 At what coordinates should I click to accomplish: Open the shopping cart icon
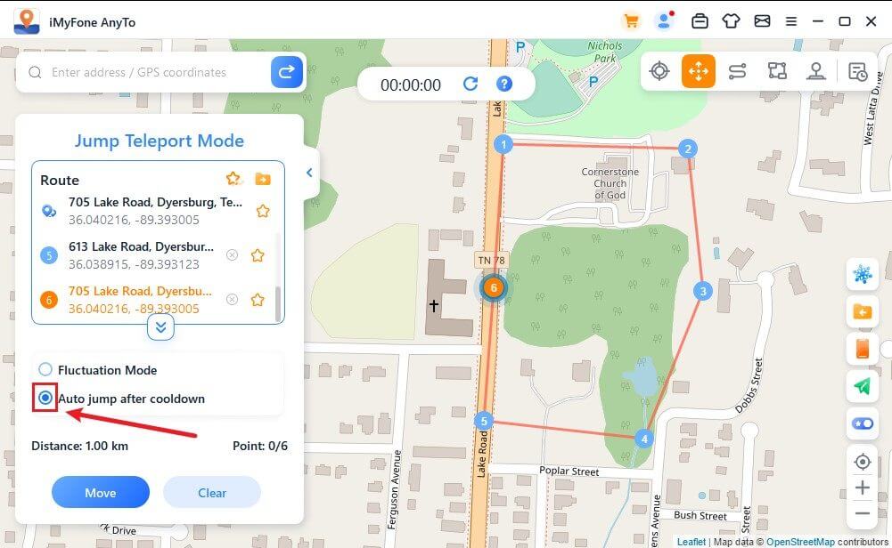click(x=631, y=21)
